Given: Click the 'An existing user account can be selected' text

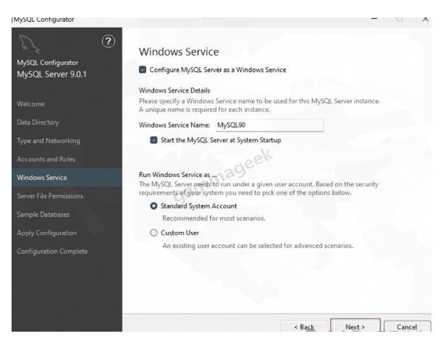Looking at the screenshot, I should 258,246.
